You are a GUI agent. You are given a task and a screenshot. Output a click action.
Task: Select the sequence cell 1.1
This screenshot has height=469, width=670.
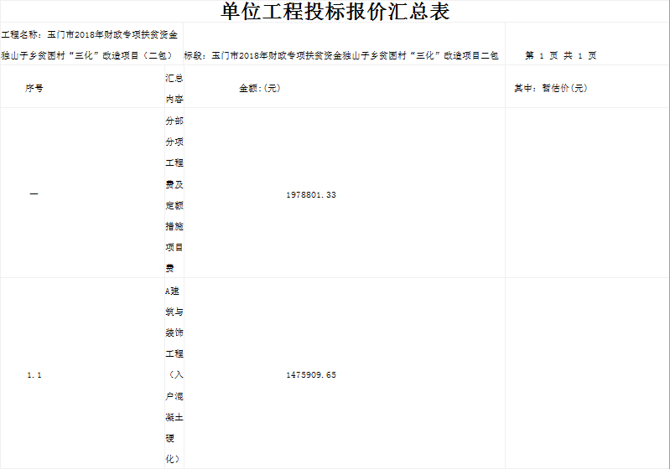click(x=34, y=375)
